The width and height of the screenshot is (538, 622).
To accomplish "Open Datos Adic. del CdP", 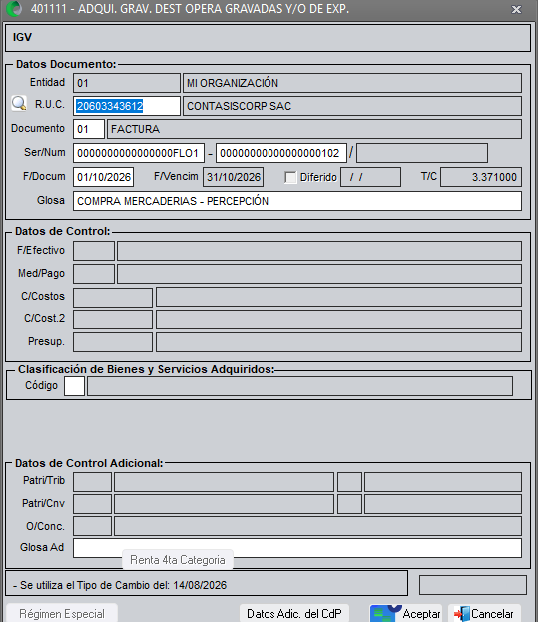I will click(x=294, y=614).
